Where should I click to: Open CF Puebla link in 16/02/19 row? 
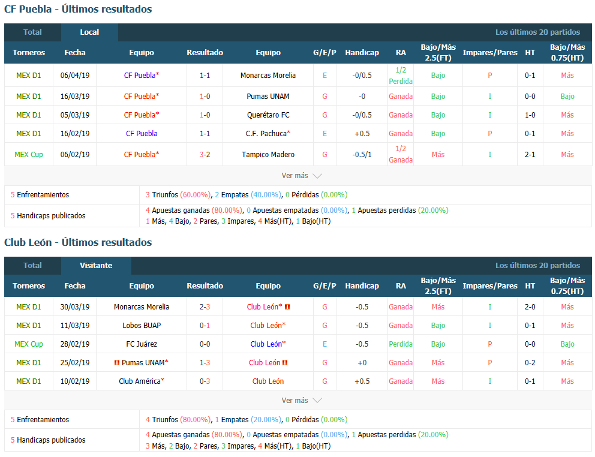142,134
